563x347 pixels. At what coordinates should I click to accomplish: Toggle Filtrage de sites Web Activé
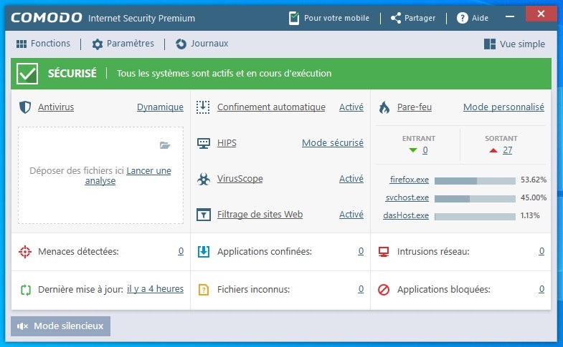click(x=351, y=215)
